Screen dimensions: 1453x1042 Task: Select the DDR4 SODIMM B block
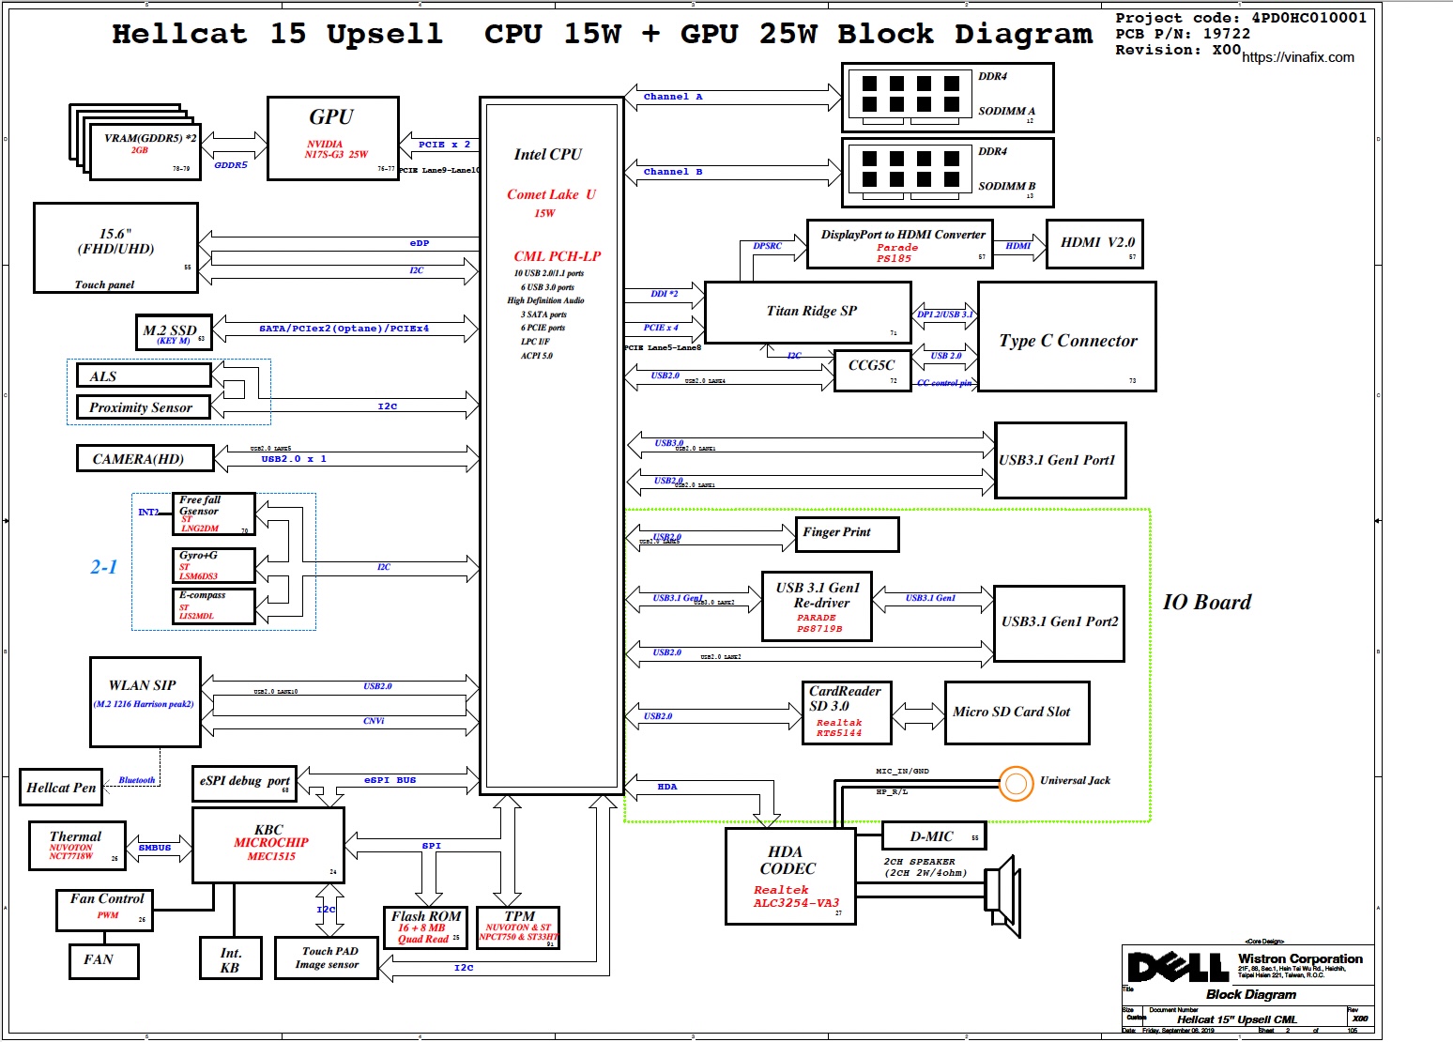point(948,173)
